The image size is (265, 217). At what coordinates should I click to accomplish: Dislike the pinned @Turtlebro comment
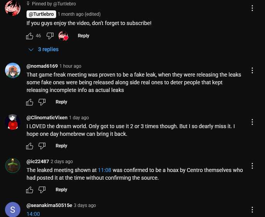[50, 36]
